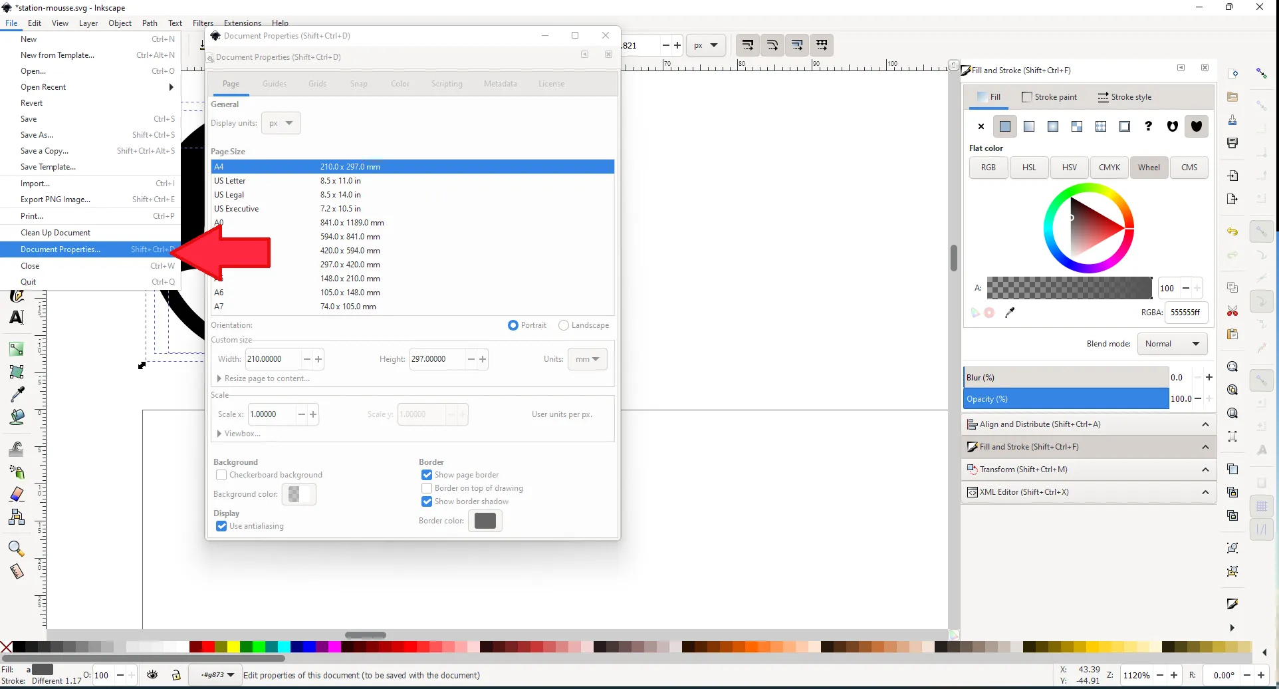
Task: Select the Paint Bucket fill tool
Action: point(17,417)
